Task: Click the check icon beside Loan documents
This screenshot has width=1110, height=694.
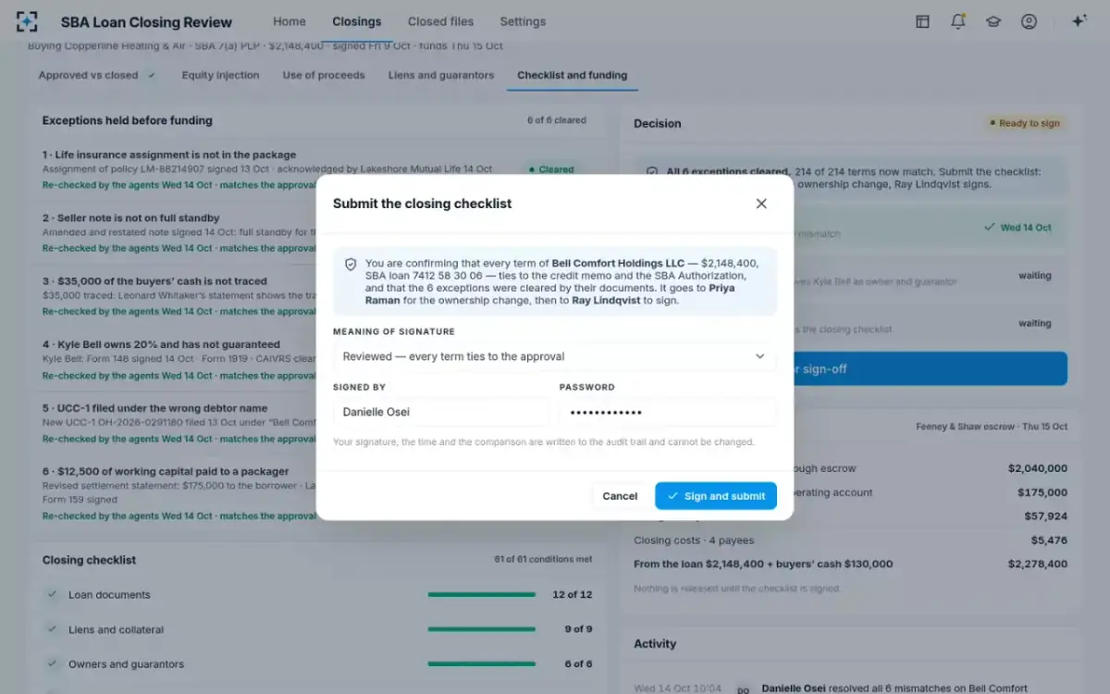Action: (52, 594)
